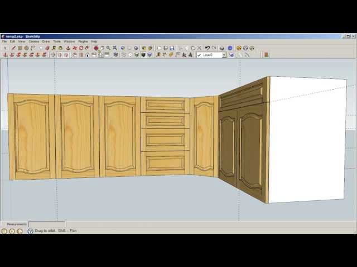Click the brown door plugin icon
The height and width of the screenshot is (267, 357).
tap(266, 55)
